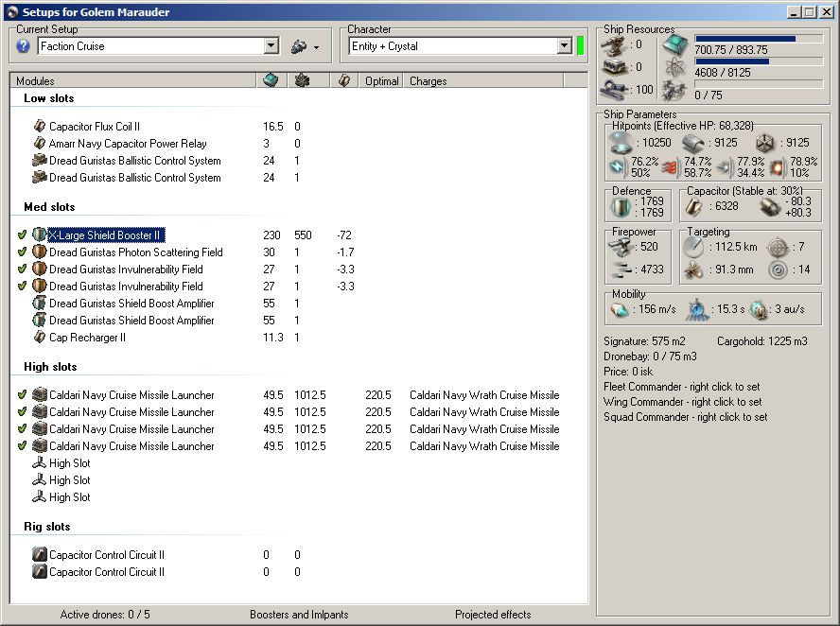Click the Low slots section header

49,98
